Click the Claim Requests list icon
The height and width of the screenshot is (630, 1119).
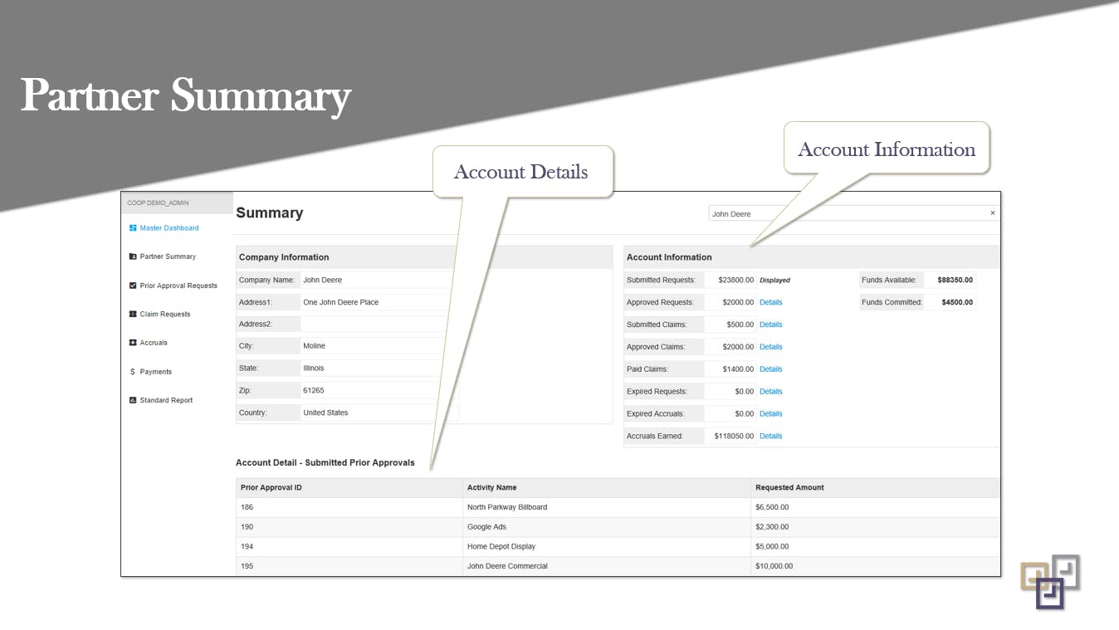pyautogui.click(x=133, y=314)
